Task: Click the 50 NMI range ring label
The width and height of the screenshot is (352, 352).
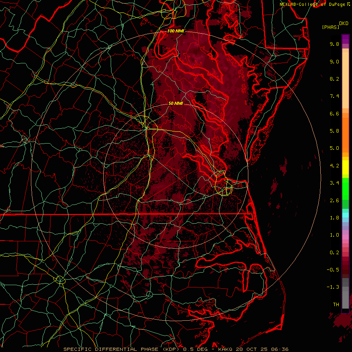Action: point(176,103)
